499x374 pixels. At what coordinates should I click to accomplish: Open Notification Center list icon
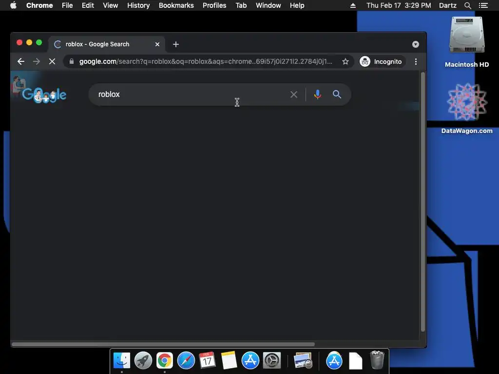point(483,5)
